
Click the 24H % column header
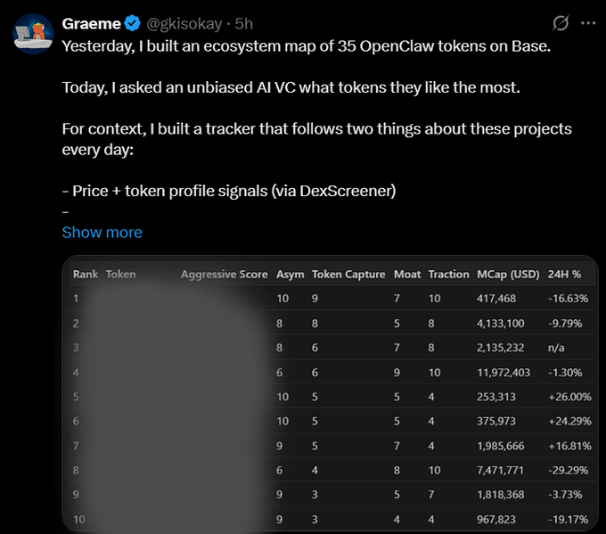coord(564,275)
